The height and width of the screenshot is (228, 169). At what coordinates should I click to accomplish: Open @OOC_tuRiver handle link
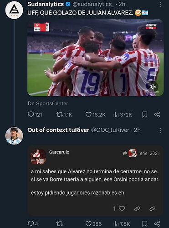pos(110,130)
